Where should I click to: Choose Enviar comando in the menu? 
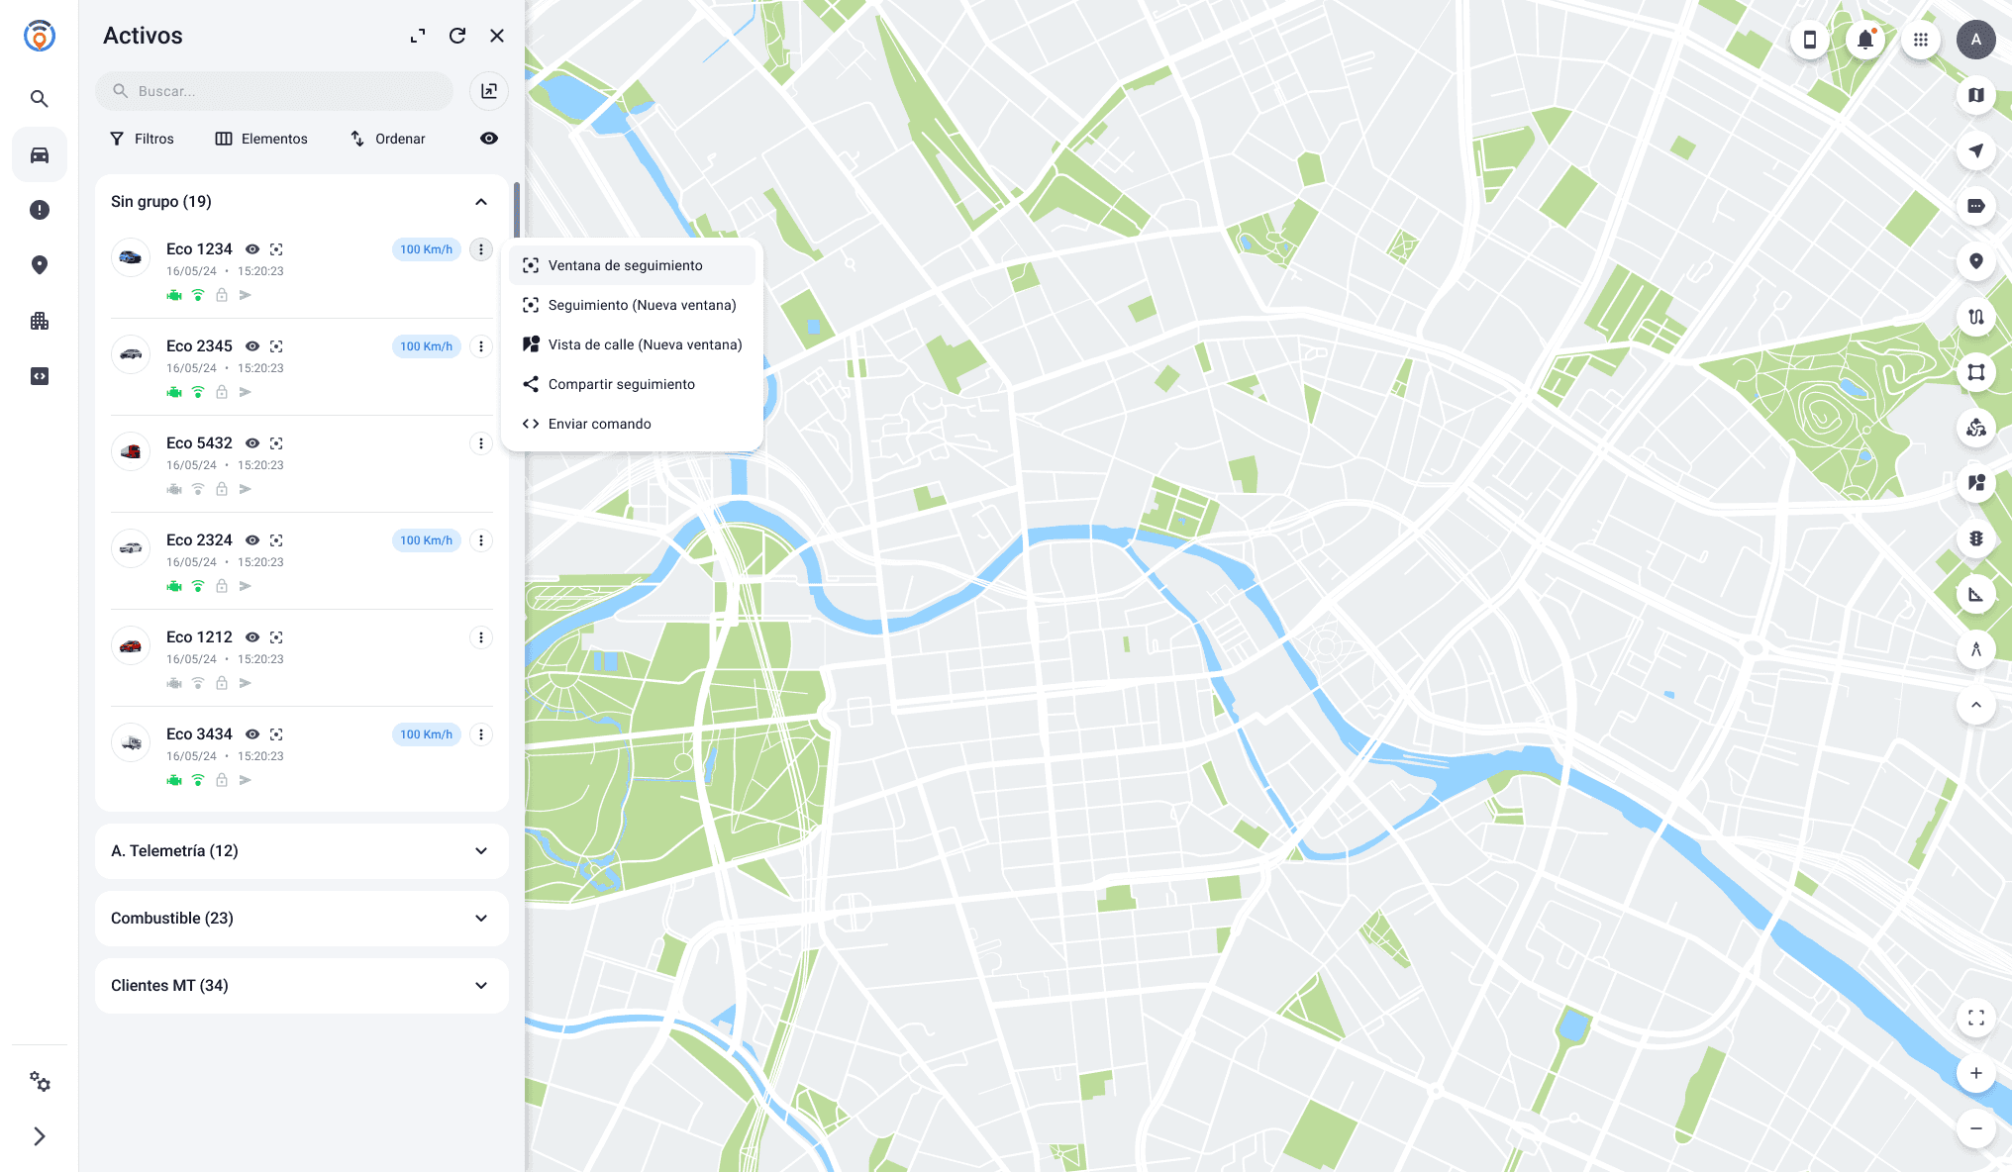[x=600, y=424]
